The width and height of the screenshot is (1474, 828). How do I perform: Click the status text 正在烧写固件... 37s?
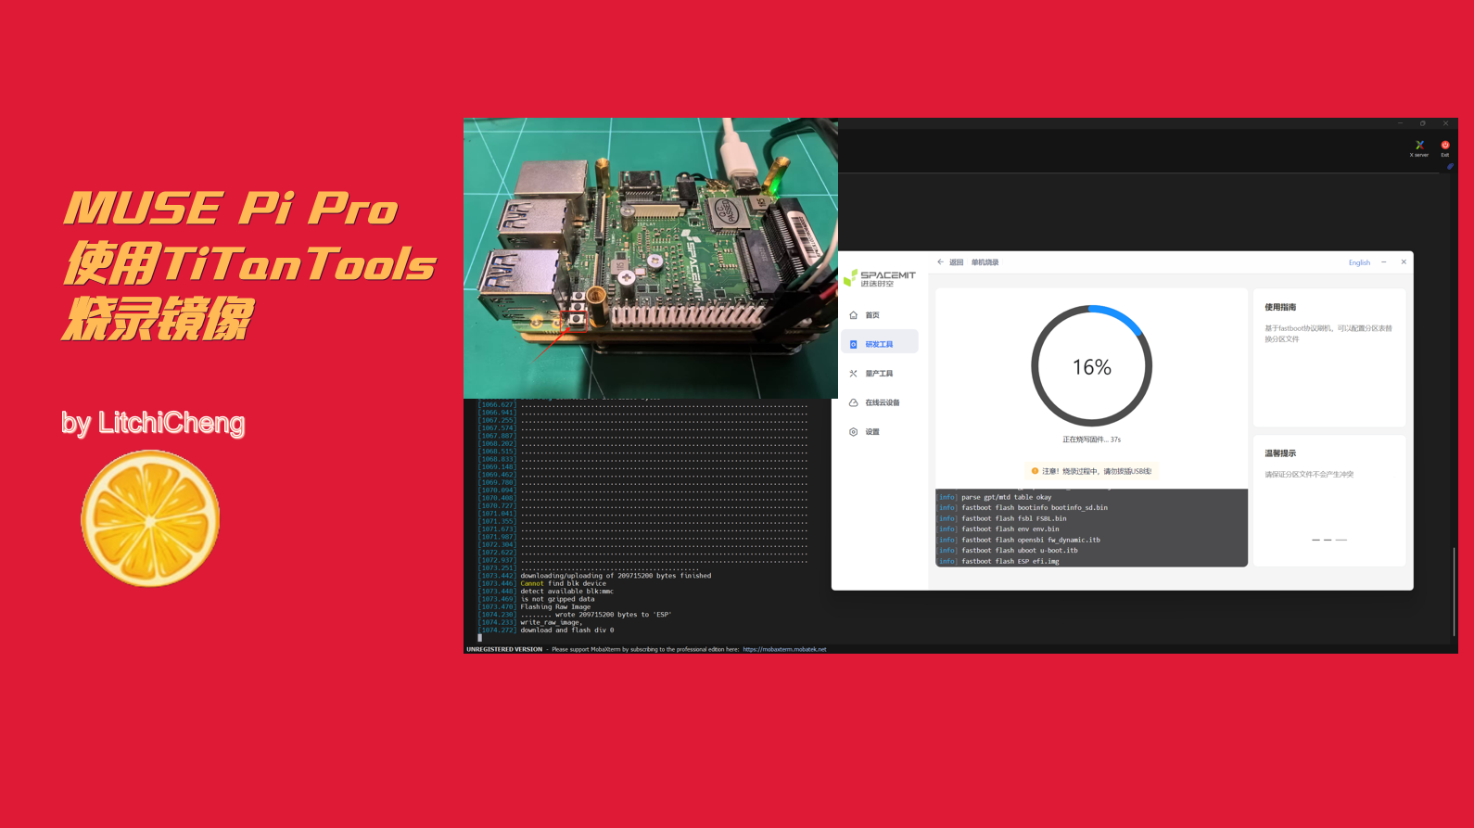tap(1091, 439)
